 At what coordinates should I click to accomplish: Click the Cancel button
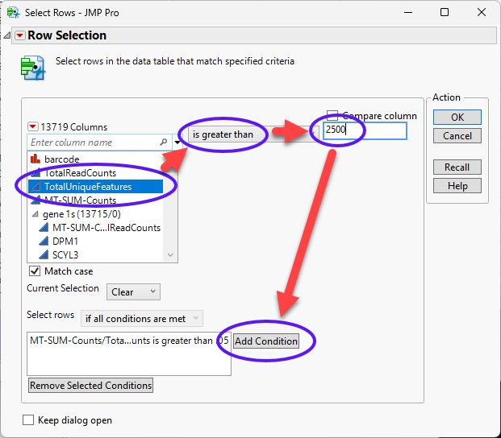[457, 136]
